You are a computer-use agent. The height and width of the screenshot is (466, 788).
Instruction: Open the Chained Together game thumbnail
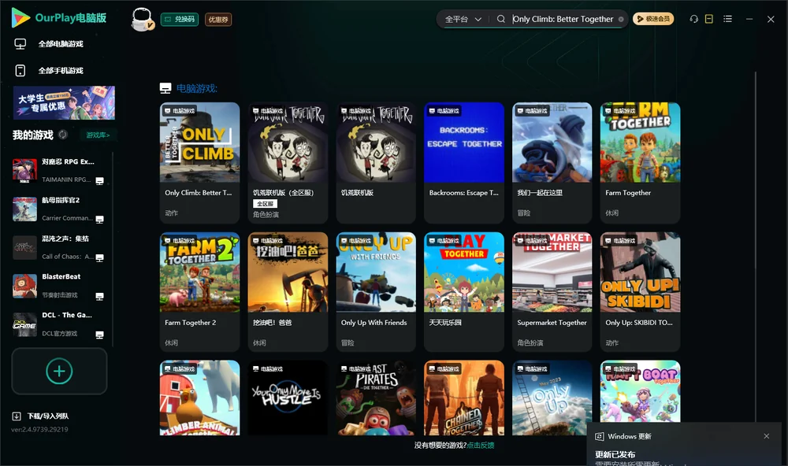(x=464, y=398)
